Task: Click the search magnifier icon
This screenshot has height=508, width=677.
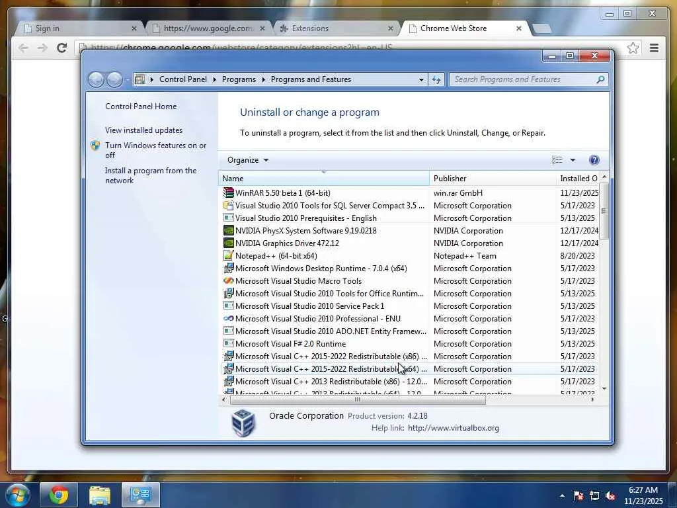Action: [600, 79]
